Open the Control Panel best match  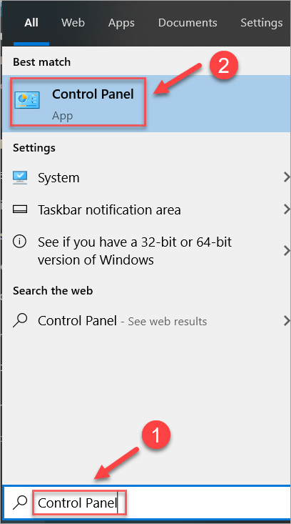(x=145, y=104)
